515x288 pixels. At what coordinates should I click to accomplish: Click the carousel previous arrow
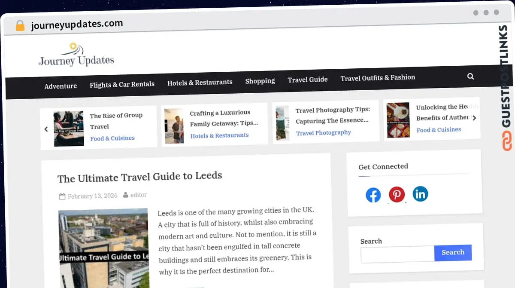click(x=46, y=129)
